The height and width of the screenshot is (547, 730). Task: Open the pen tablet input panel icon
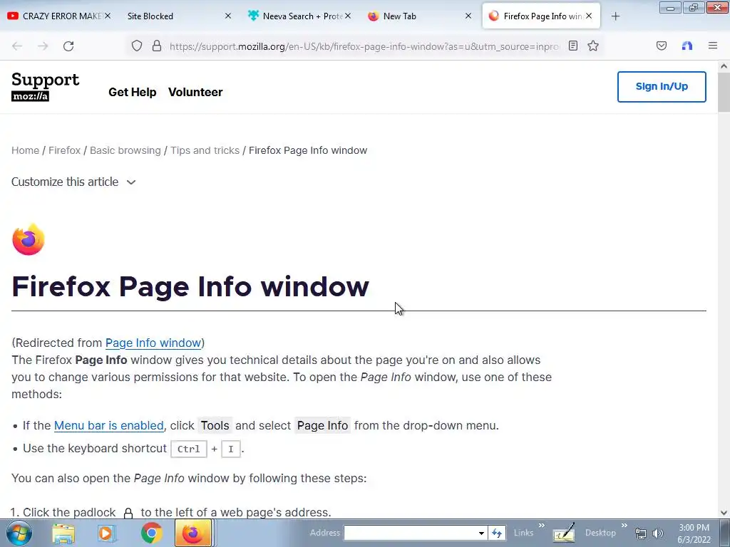coord(564,533)
